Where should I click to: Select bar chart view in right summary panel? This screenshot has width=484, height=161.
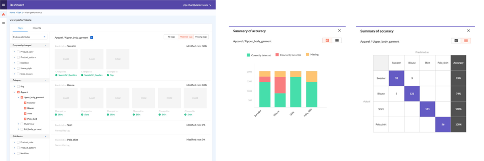tap(456, 41)
